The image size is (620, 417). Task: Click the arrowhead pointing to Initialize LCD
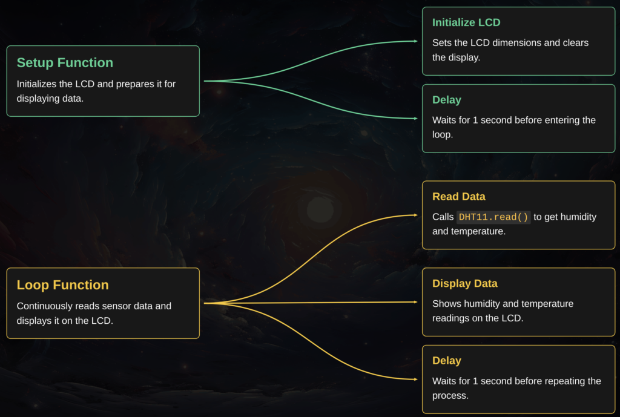415,41
